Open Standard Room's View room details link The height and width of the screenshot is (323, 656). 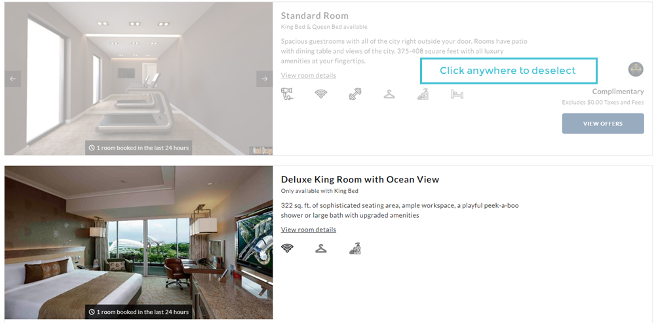click(x=308, y=75)
